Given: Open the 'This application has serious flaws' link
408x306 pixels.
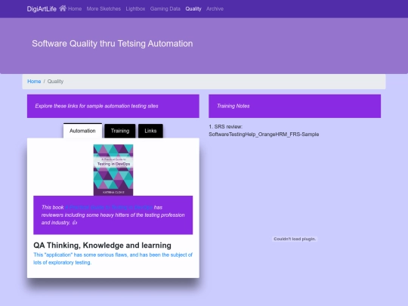Looking at the screenshot, I should (x=113, y=258).
